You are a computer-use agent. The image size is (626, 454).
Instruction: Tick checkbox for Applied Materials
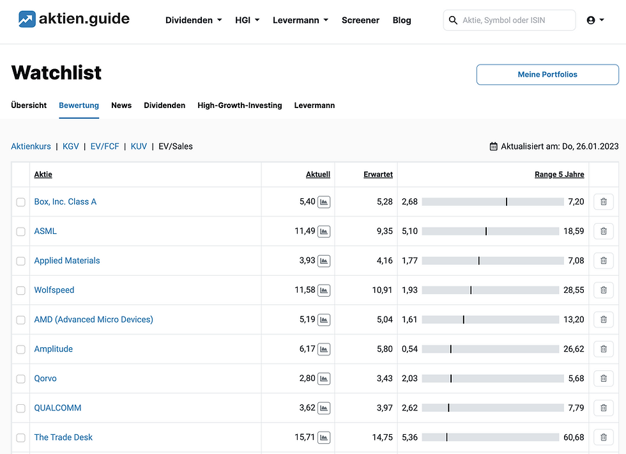click(20, 261)
